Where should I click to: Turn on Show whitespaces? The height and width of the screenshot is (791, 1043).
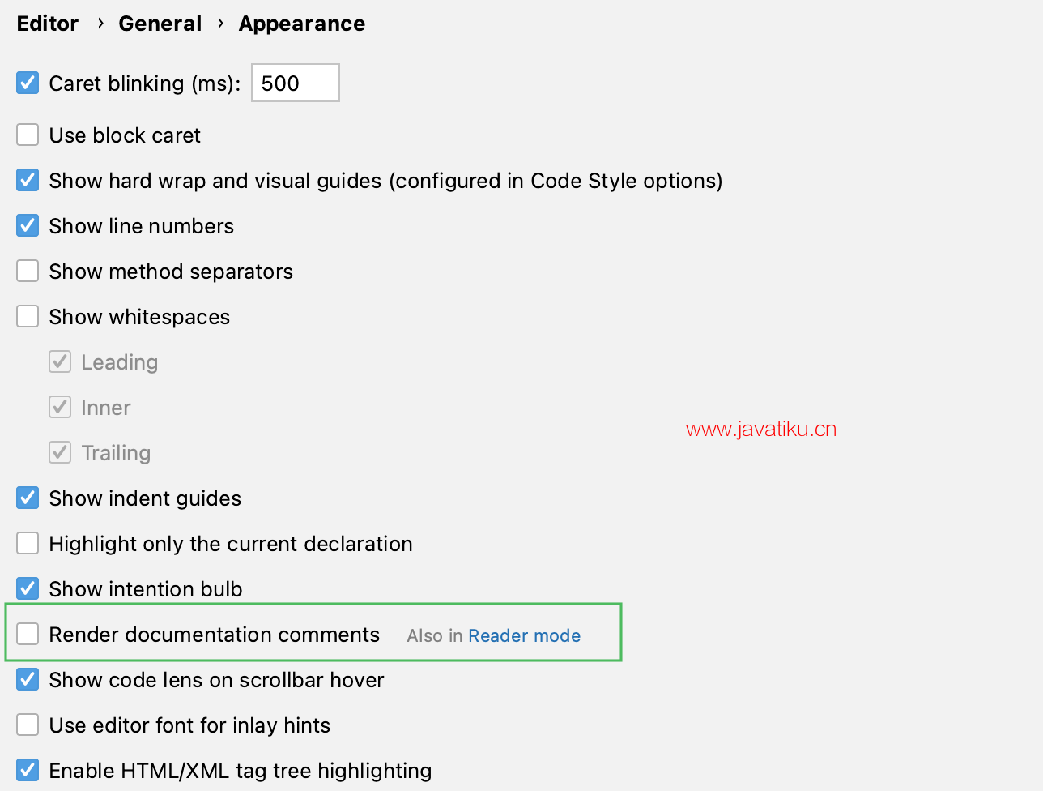click(x=28, y=316)
